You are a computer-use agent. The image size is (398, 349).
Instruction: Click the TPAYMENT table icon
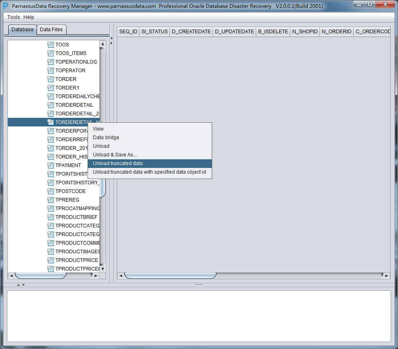(x=51, y=165)
